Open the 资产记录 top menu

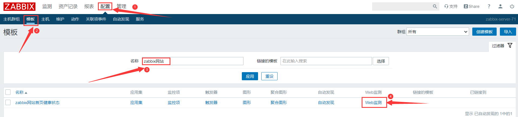68,6
